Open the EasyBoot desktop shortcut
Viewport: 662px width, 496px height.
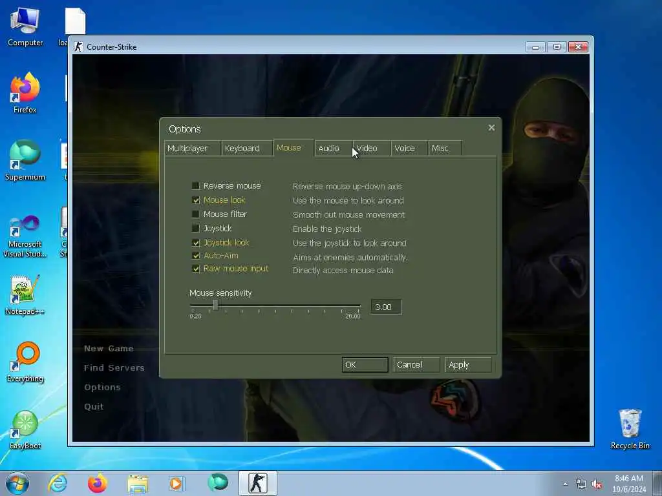pyautogui.click(x=25, y=429)
